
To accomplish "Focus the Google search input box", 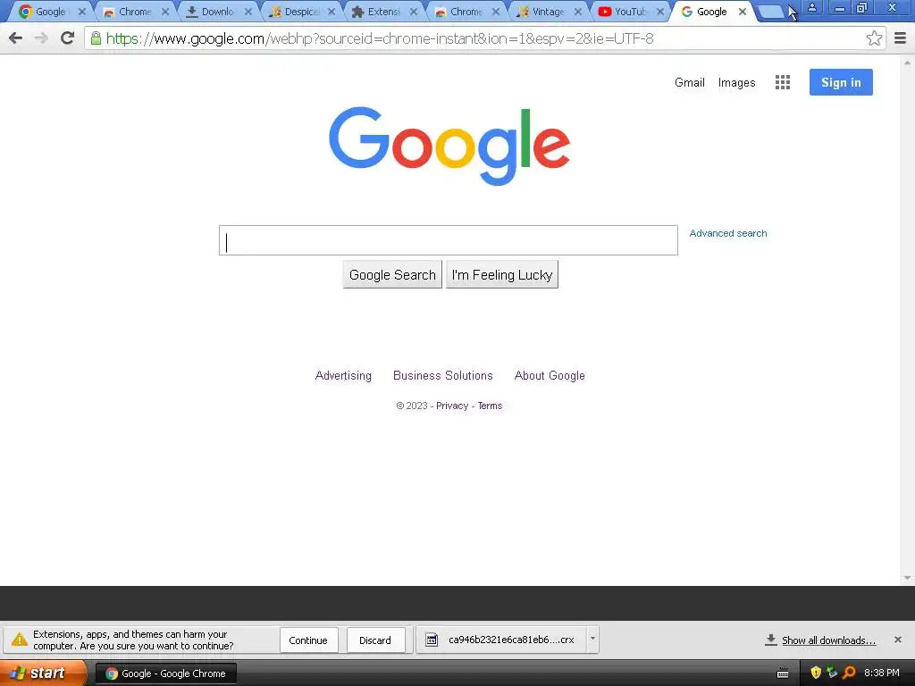I will click(x=449, y=240).
